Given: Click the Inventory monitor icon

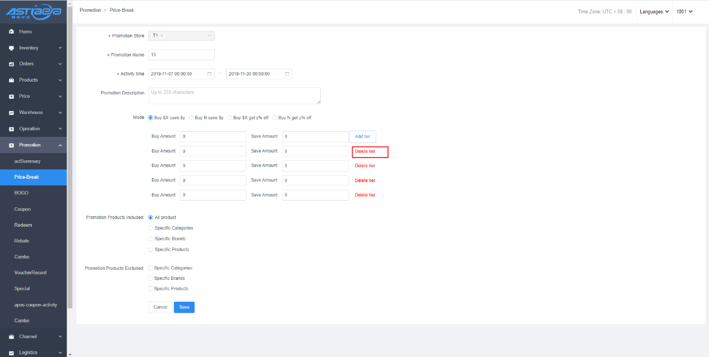Looking at the screenshot, I should (x=11, y=48).
